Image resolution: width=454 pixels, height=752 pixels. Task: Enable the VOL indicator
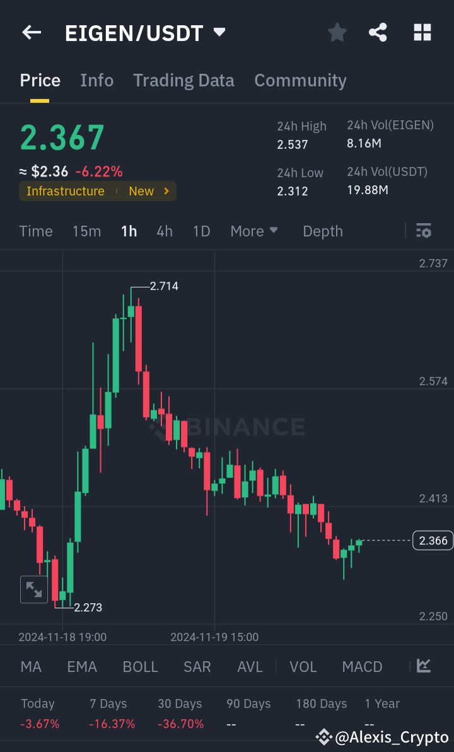pos(303,666)
